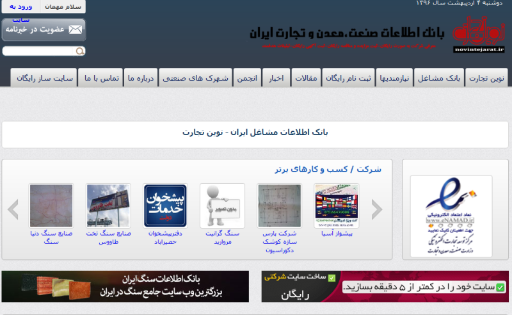Click the بانک اطلاعات سنگ ایران banner
Viewport: 512px width, 315px height.
tap(125, 286)
